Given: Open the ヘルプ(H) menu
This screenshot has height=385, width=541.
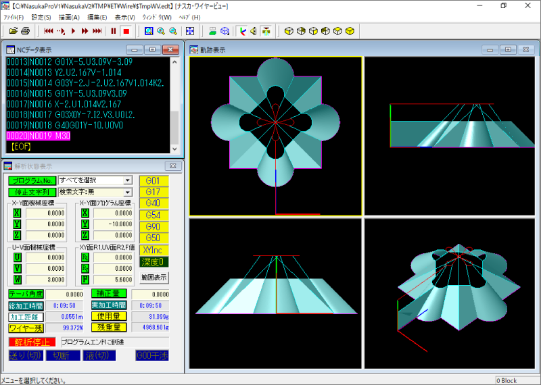Looking at the screenshot, I should tap(189, 18).
